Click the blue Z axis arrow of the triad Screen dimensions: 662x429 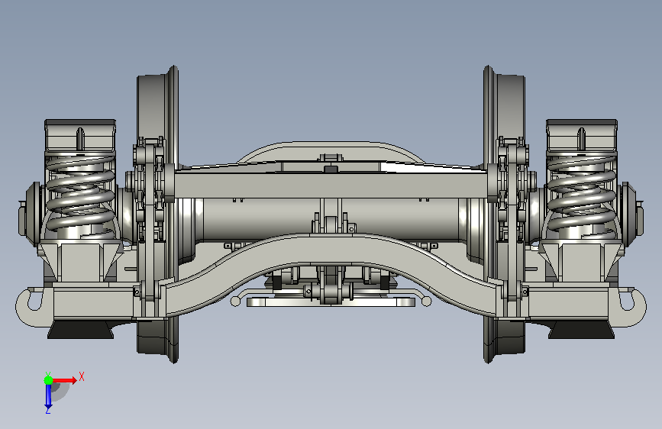[48, 396]
